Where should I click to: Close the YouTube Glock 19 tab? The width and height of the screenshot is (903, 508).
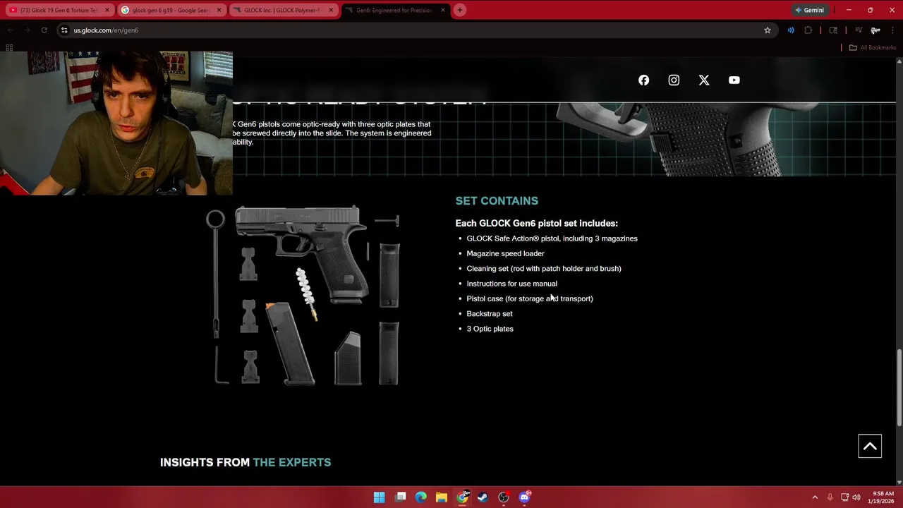tap(107, 11)
